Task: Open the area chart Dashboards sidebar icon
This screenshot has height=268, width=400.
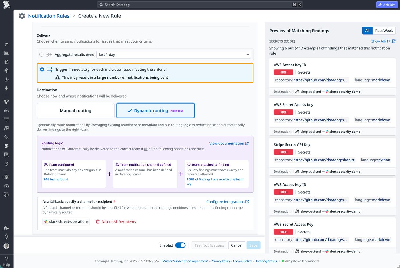Action: [x=6, y=53]
